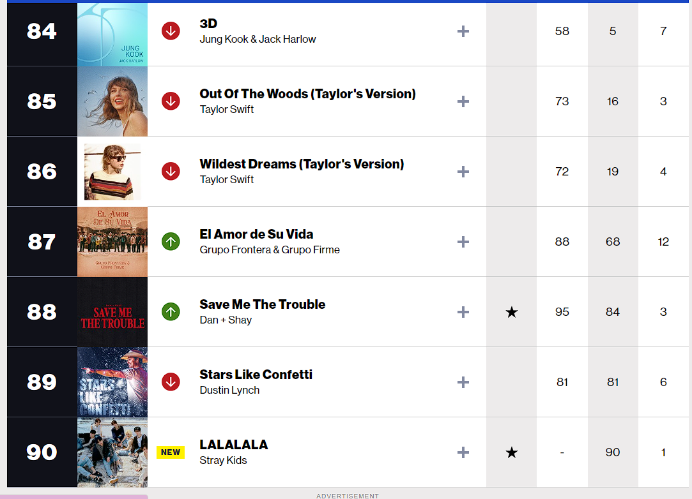Image resolution: width=692 pixels, height=499 pixels.
Task: Open the Save Me The Trouble artwork
Action: (112, 312)
